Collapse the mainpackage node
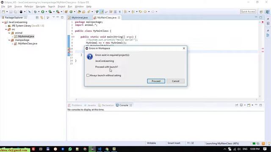Screen dimensions: 271x152 (9, 40)
